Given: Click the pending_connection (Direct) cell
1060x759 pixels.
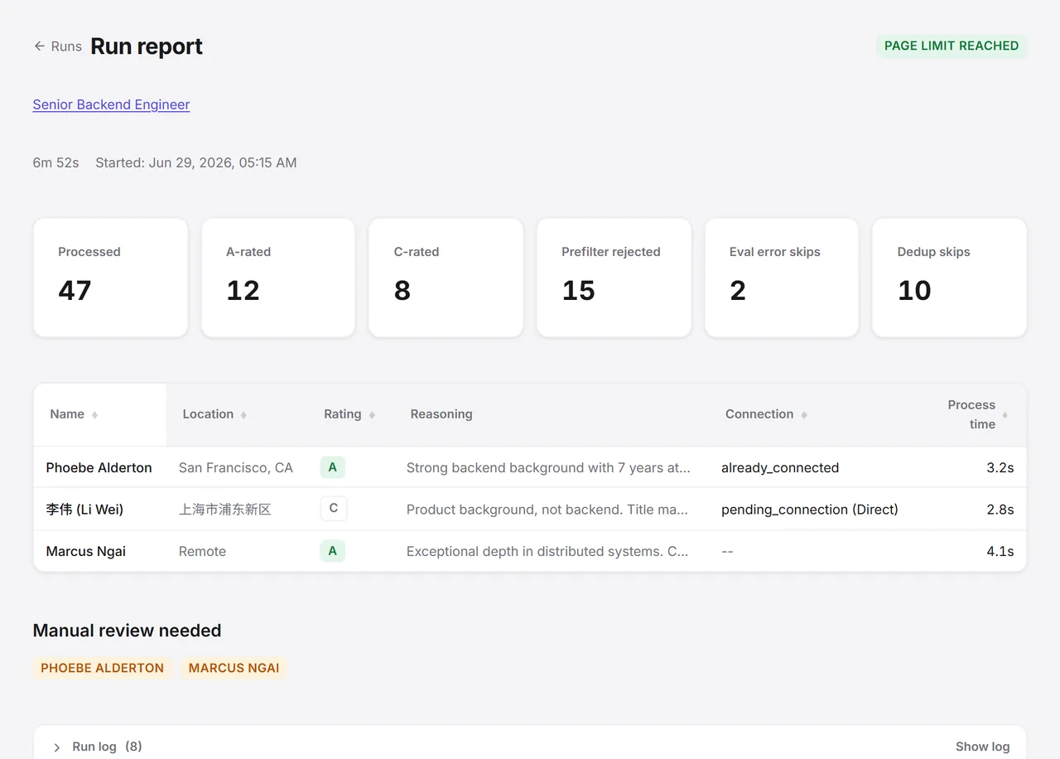Looking at the screenshot, I should click(x=810, y=510).
